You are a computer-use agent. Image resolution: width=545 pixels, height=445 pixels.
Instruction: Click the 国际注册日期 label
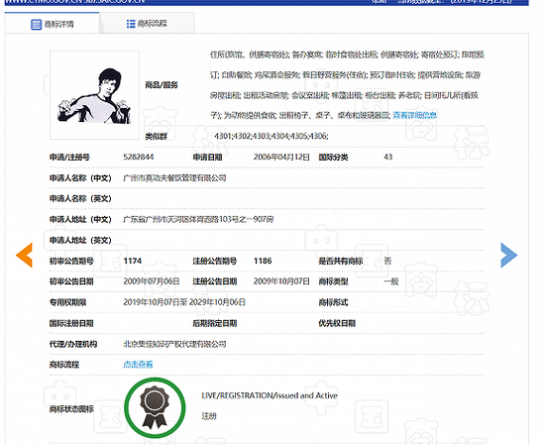pos(71,323)
